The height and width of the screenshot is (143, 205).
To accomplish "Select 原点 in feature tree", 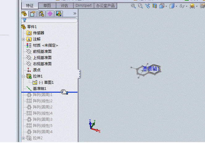I will pyautogui.click(x=37, y=70).
